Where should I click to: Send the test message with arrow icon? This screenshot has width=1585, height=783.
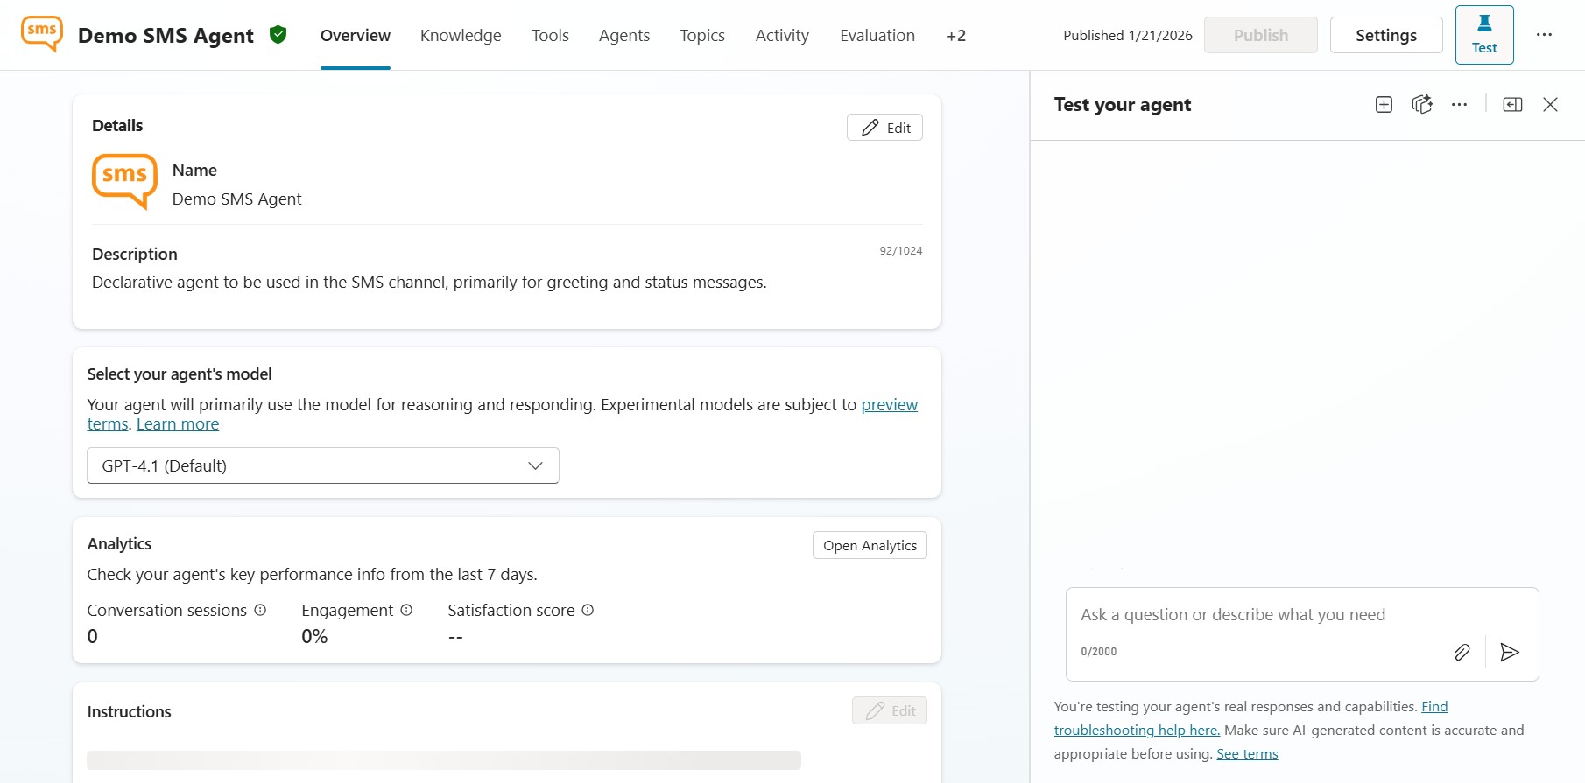pos(1510,652)
